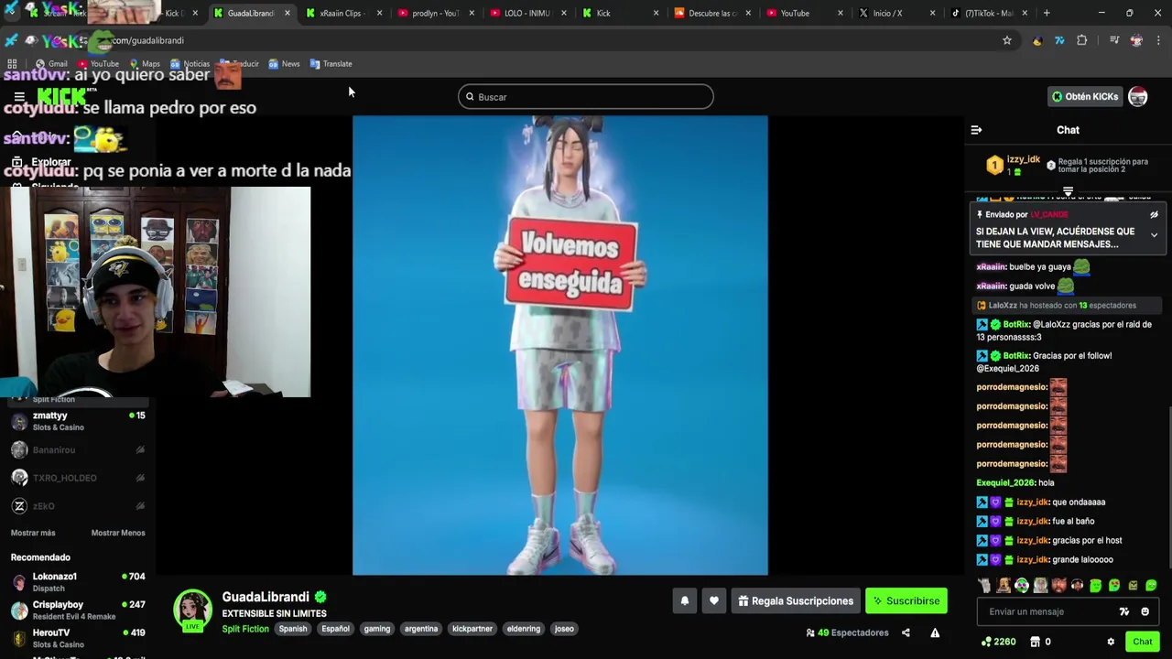Open zmattyy channel in sidebar
The width and height of the screenshot is (1172, 659).
point(78,421)
